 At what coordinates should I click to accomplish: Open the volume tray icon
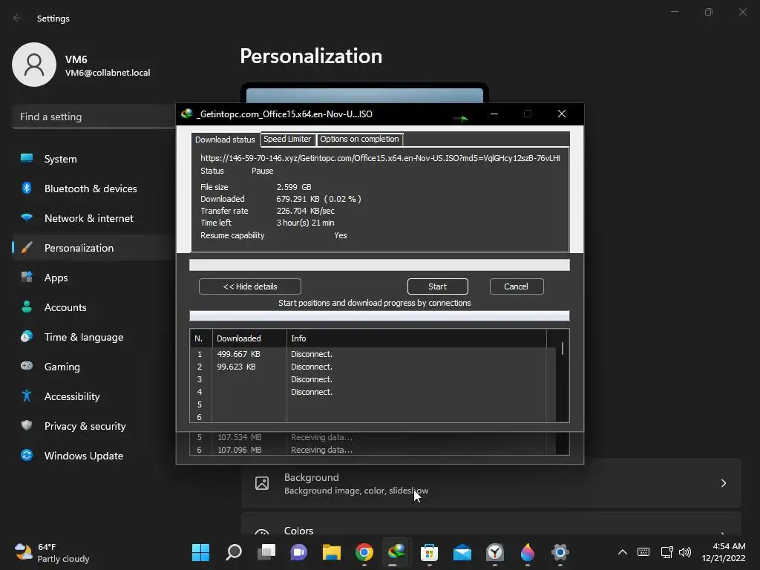[685, 552]
